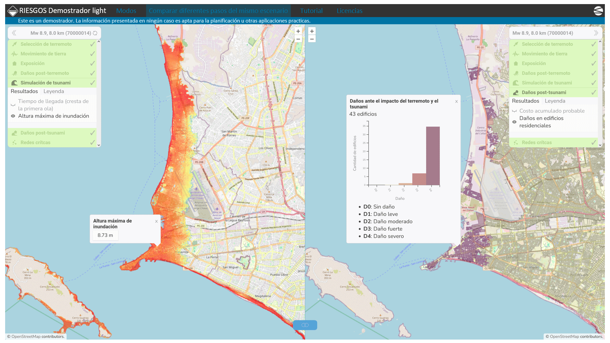Click the map sync link button at bottom
The image size is (610, 343).
(305, 325)
